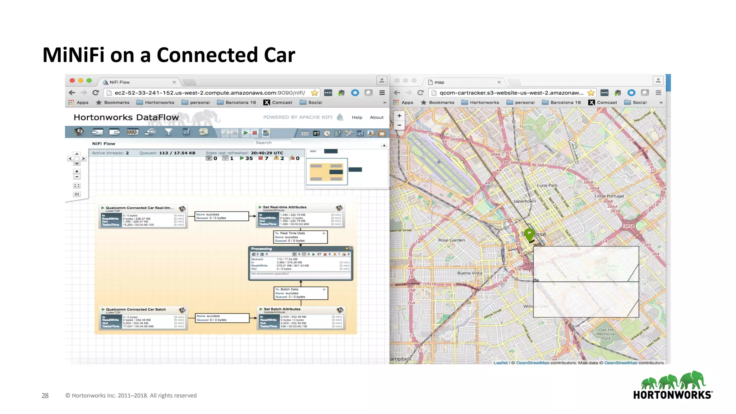The height and width of the screenshot is (414, 736).
Task: Open Apps shortcut in NiFi window
Action: tap(78, 102)
